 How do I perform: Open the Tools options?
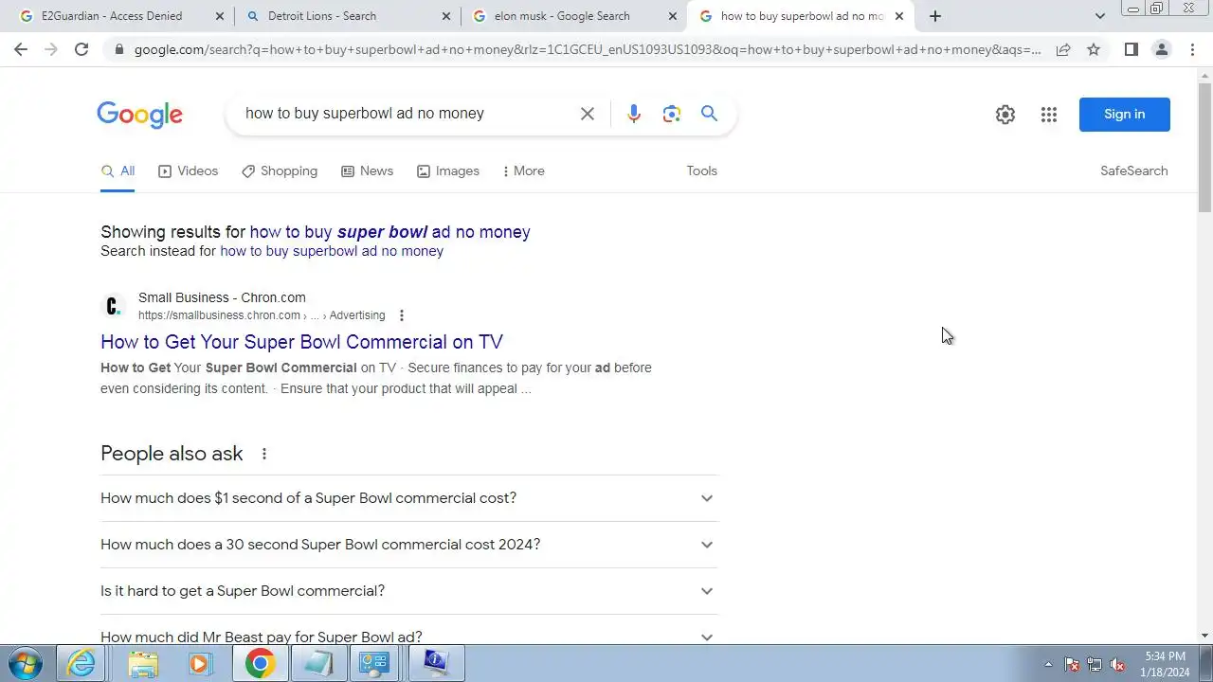tap(701, 171)
